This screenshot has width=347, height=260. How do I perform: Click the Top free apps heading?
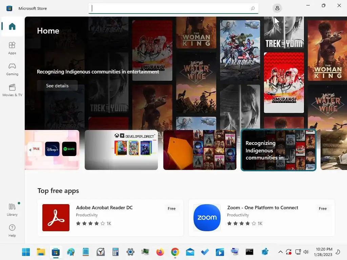58,191
